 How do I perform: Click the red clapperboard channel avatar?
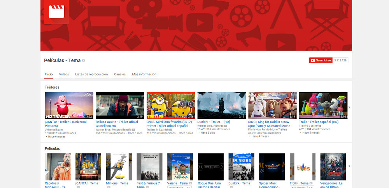point(56,12)
